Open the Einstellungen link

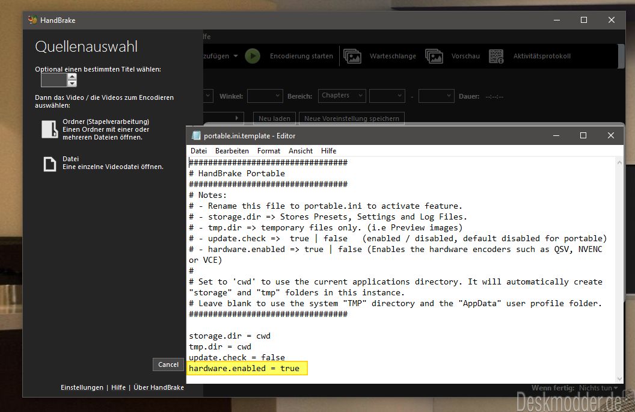click(82, 387)
